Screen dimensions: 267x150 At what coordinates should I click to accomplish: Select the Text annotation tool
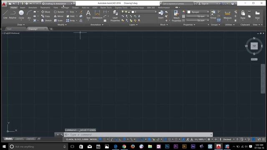tap(88, 15)
